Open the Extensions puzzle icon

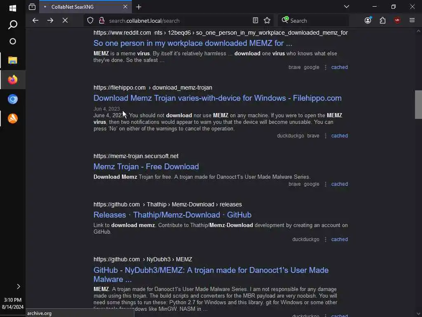pyautogui.click(x=382, y=21)
